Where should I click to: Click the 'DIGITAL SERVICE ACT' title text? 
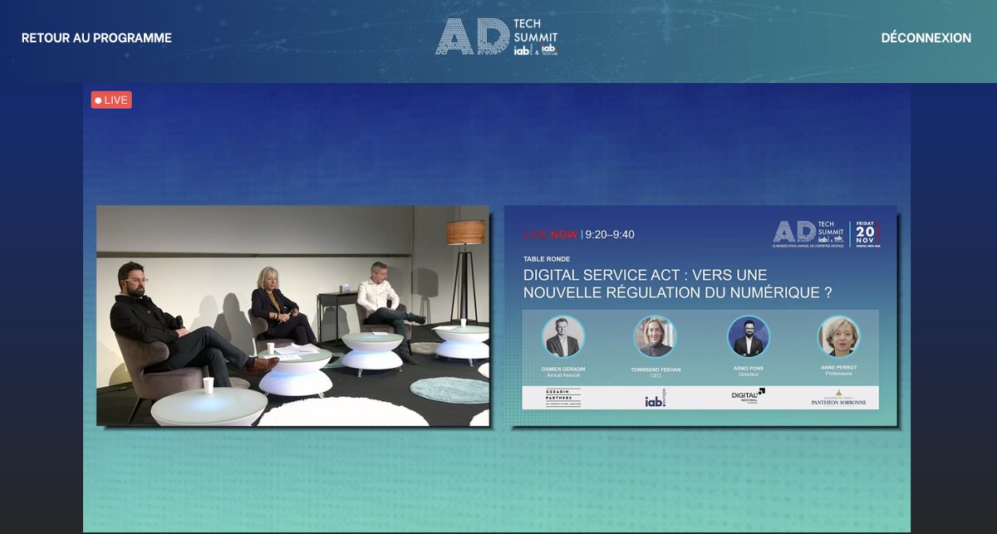point(677,283)
